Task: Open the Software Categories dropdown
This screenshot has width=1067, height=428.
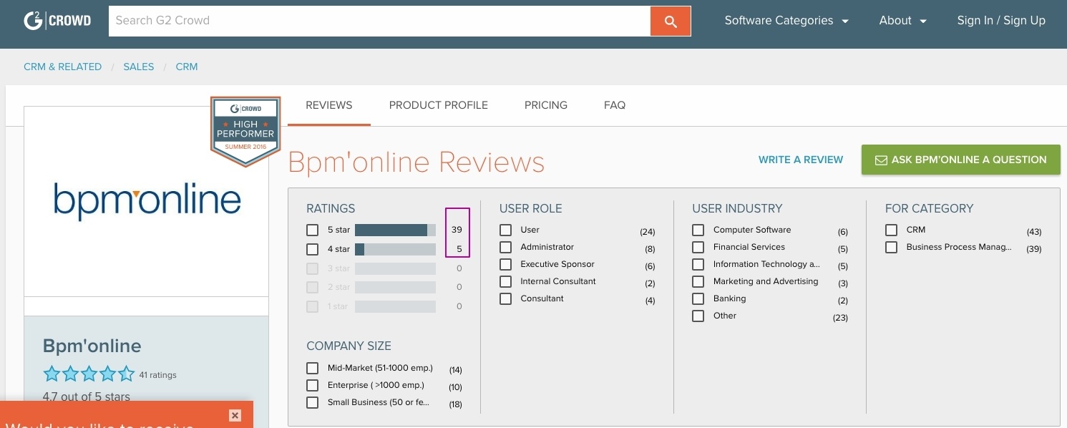Action: tap(786, 21)
